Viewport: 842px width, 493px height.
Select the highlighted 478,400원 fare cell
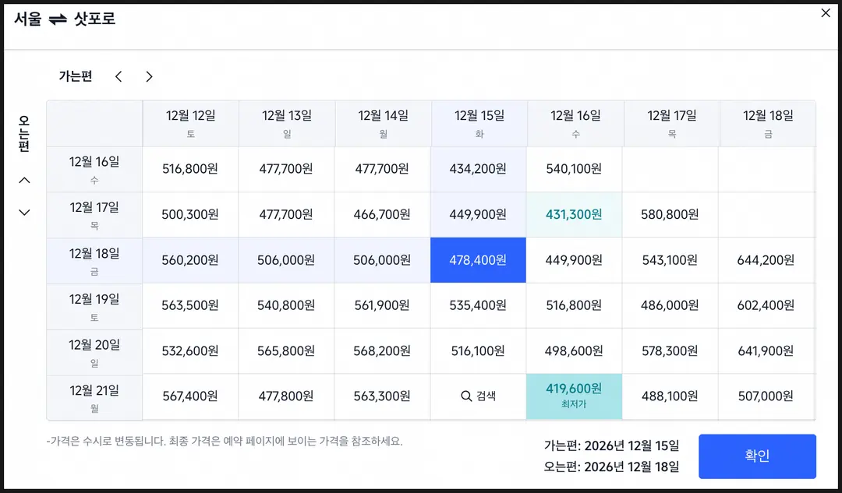478,260
